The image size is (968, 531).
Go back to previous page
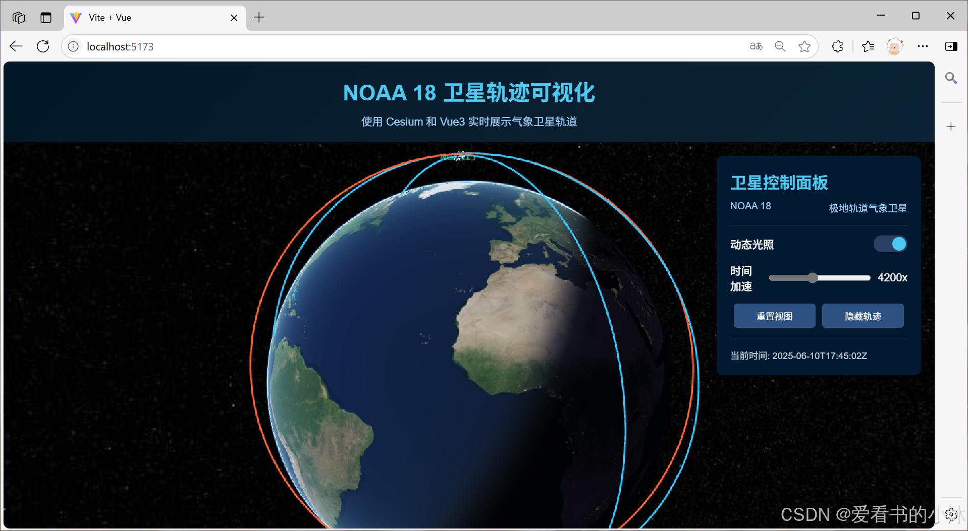click(x=16, y=46)
